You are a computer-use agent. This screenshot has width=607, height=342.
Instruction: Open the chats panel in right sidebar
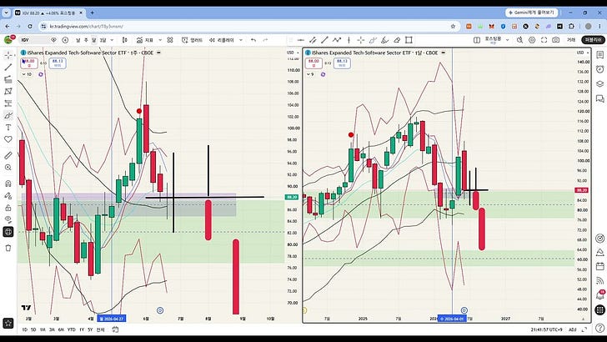pos(600,98)
